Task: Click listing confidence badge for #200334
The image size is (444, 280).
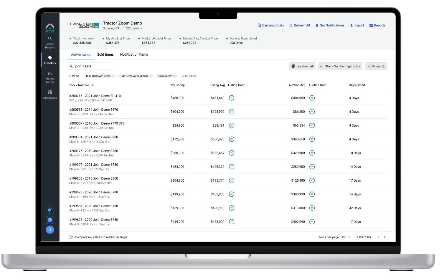Action: (x=232, y=139)
